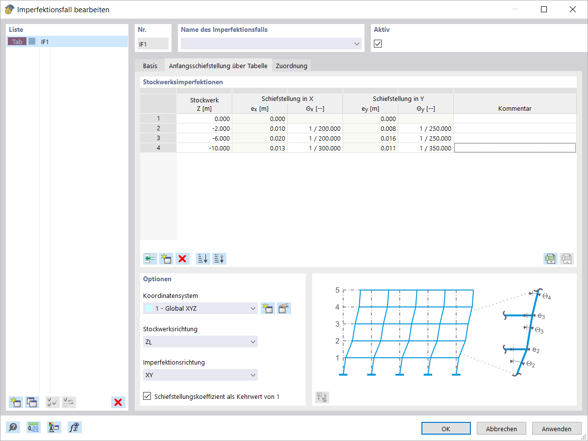Select Anfangsschiefstellung über Tabelle tab
The width and height of the screenshot is (588, 441).
point(218,65)
